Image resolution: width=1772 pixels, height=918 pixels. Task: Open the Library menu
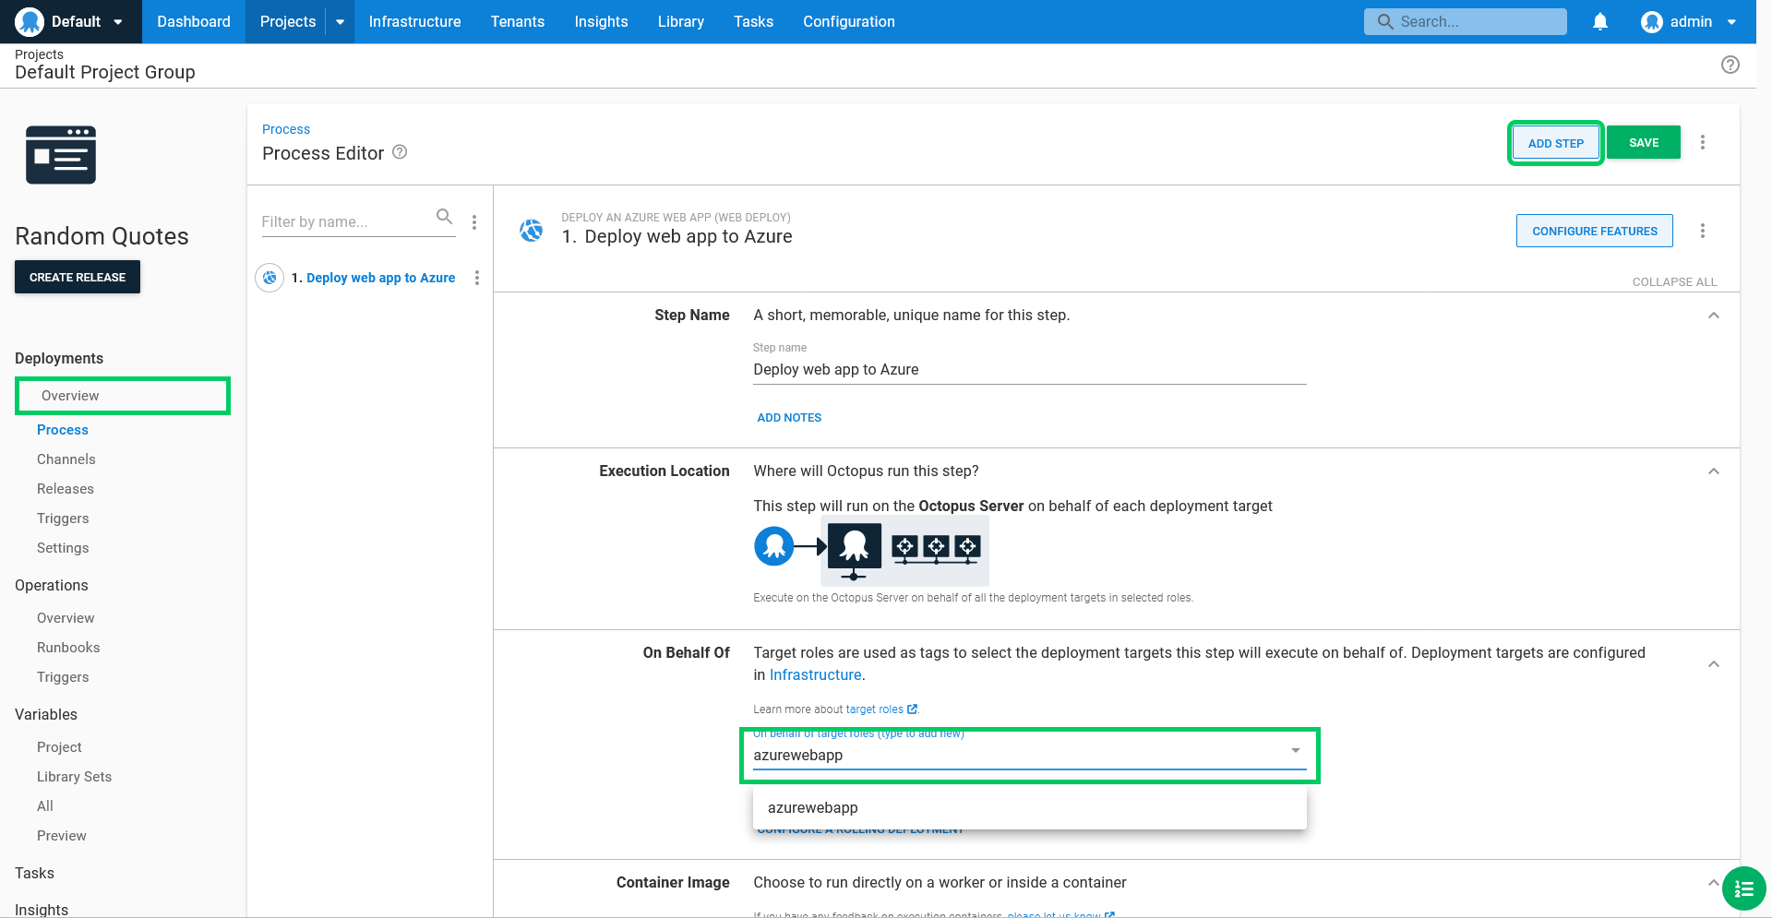click(x=681, y=21)
